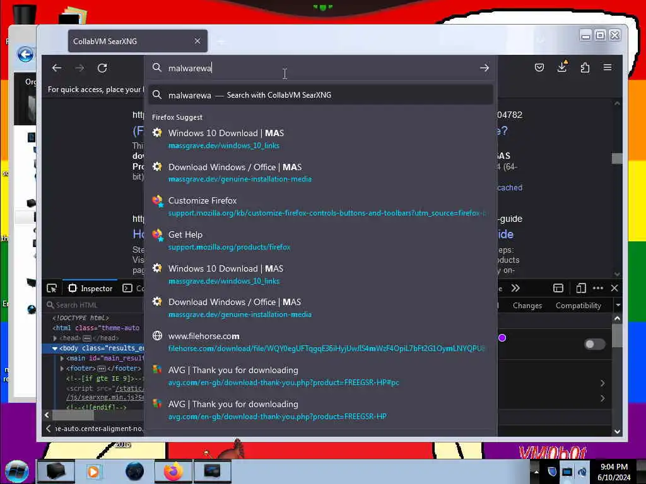Expand the head element node
Viewport: 646px width, 484px height.
point(55,338)
